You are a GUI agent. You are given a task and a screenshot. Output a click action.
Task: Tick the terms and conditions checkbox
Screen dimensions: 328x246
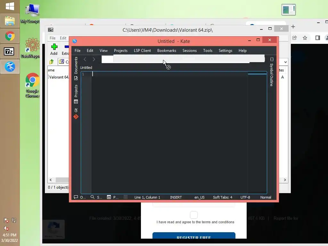[x=194, y=215]
